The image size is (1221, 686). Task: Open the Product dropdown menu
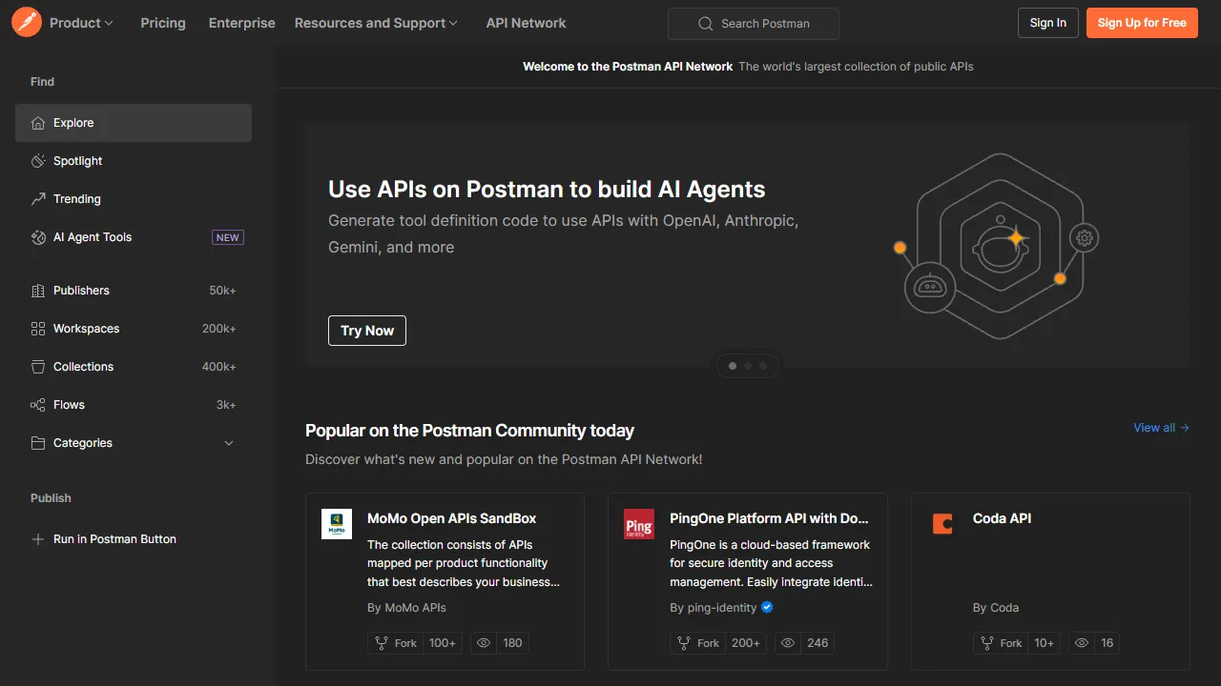(81, 23)
